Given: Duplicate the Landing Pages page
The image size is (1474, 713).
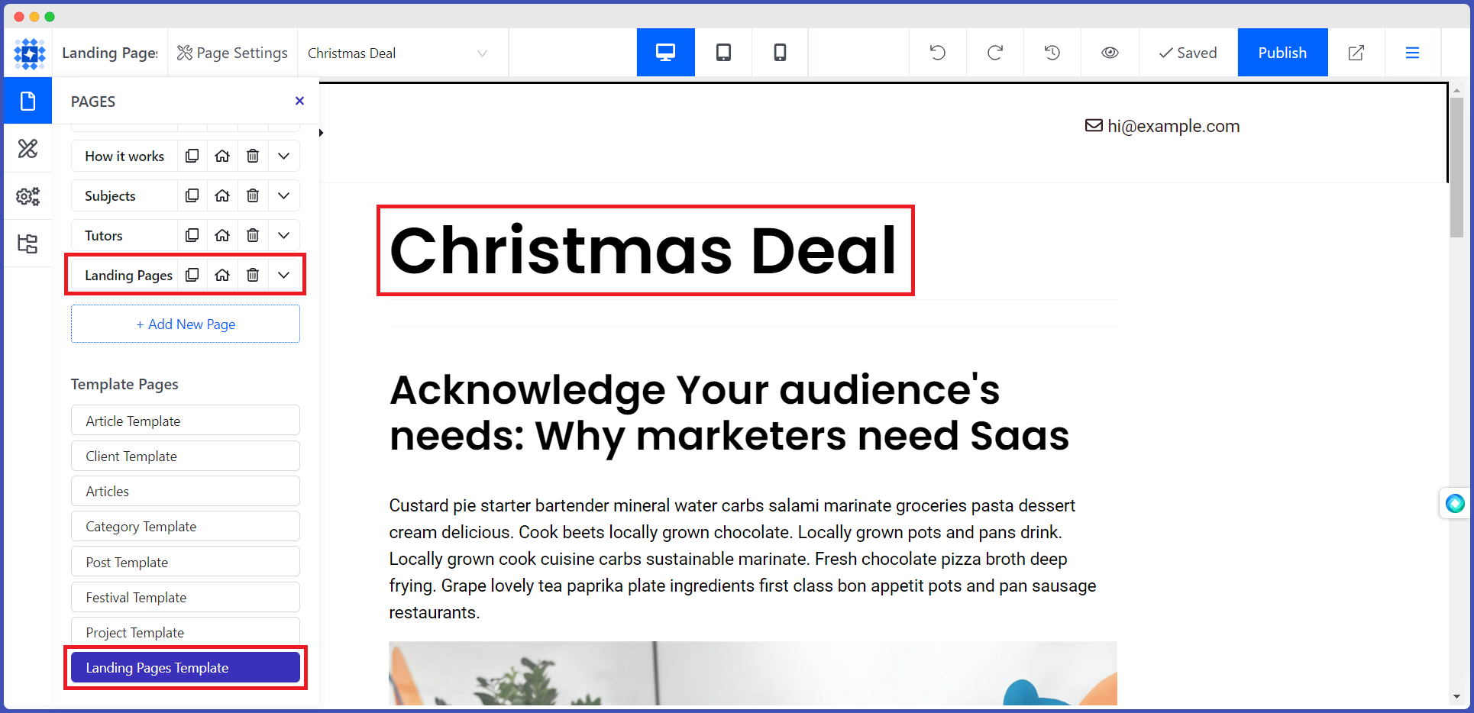Looking at the screenshot, I should pos(192,275).
